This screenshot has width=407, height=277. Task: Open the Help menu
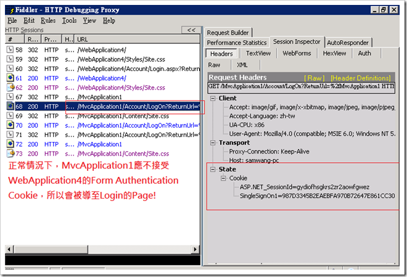[x=109, y=20]
